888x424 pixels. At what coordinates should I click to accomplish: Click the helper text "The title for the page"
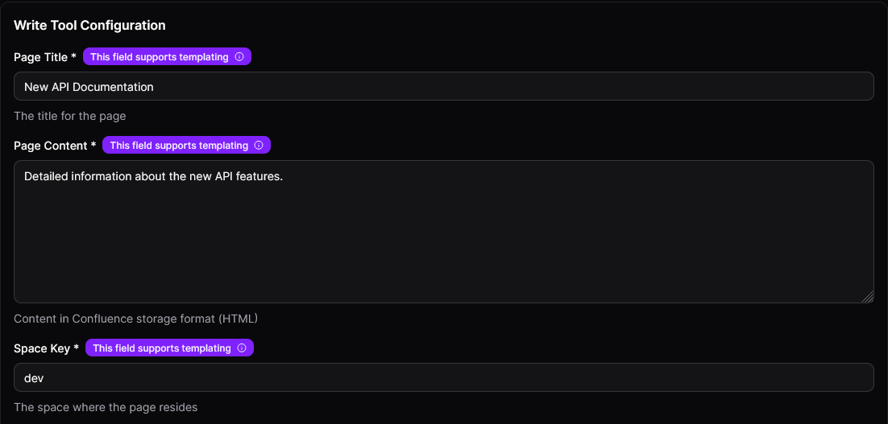(70, 116)
